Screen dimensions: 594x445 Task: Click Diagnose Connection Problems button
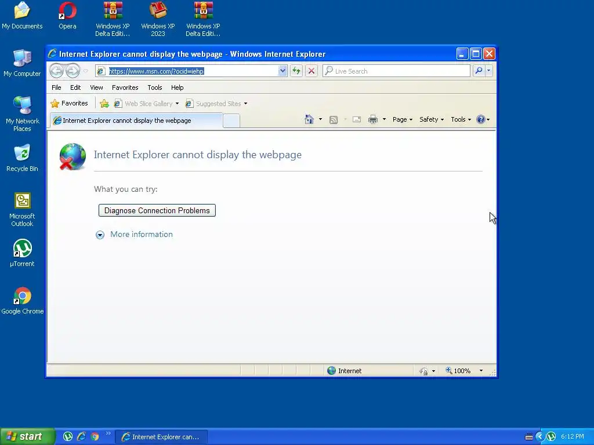157,210
